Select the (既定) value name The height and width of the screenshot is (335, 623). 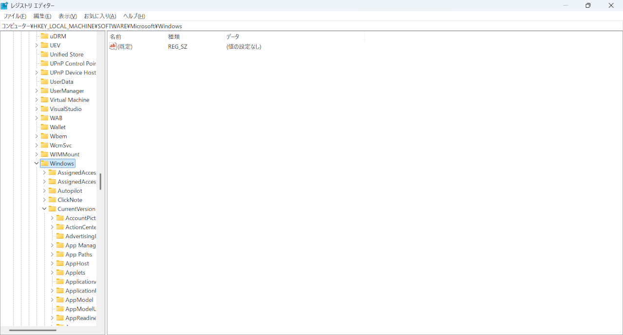(125, 47)
